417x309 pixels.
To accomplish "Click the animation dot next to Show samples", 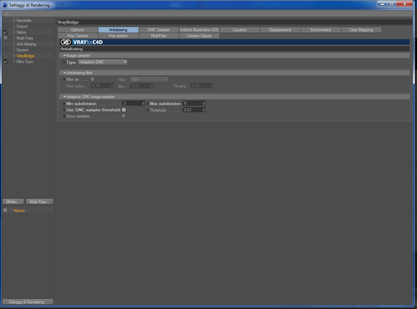I will 64,116.
